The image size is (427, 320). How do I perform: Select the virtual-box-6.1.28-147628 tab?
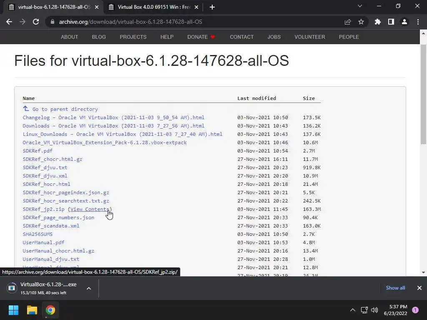53,7
